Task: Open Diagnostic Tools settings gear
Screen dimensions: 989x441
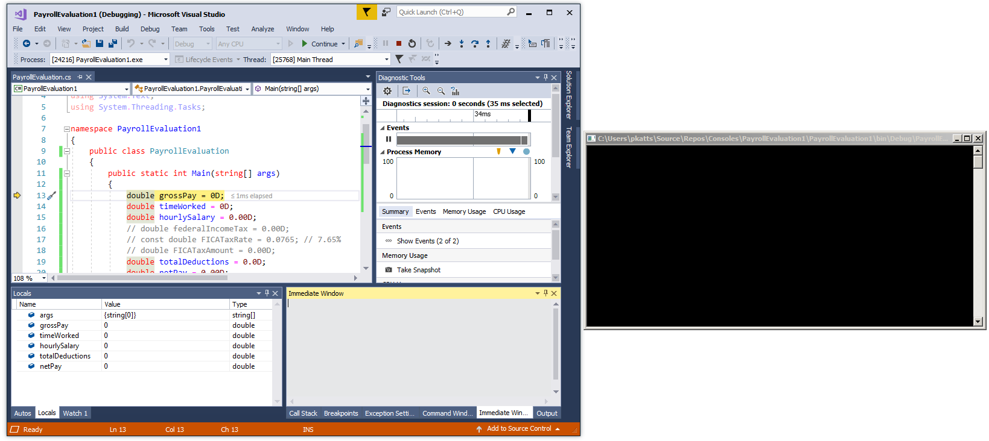Action: pyautogui.click(x=387, y=91)
